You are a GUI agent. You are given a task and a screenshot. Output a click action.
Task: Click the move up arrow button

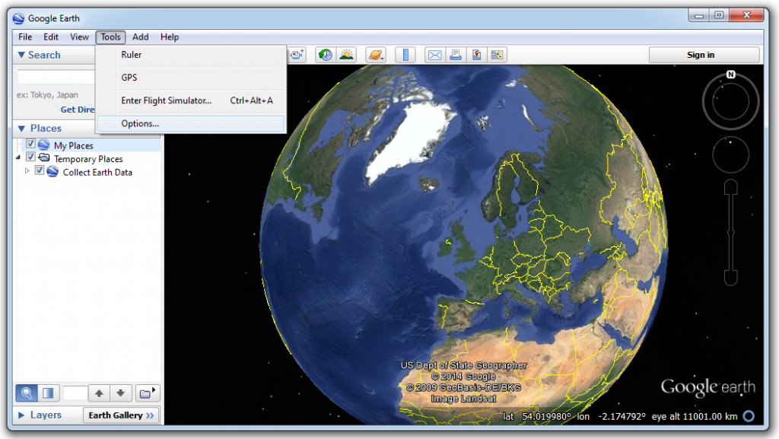pos(99,393)
